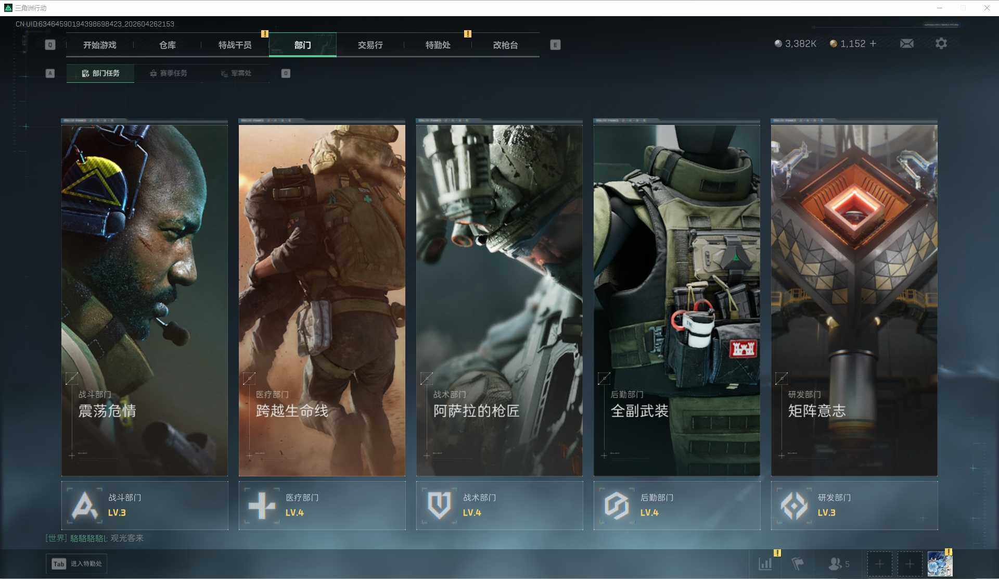Click the statistics bar chart icon
The height and width of the screenshot is (579, 999).
point(765,564)
